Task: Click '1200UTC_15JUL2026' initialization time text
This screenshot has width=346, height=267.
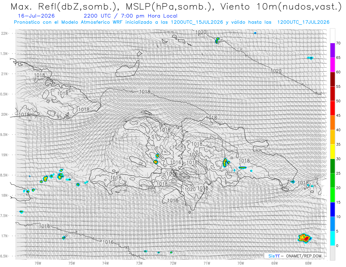Action: (x=197, y=22)
